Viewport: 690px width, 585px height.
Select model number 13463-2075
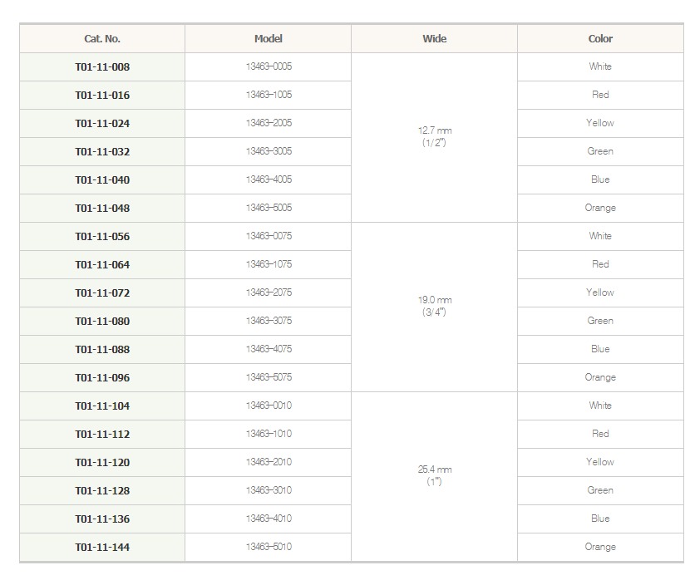click(269, 292)
